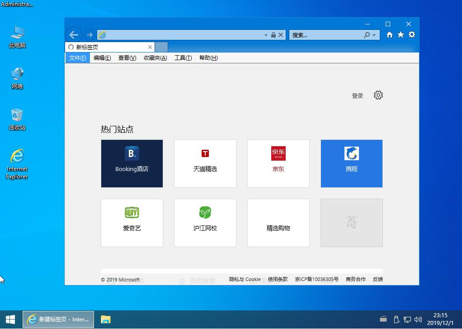Open the 精选购物 tile

pyautogui.click(x=278, y=223)
